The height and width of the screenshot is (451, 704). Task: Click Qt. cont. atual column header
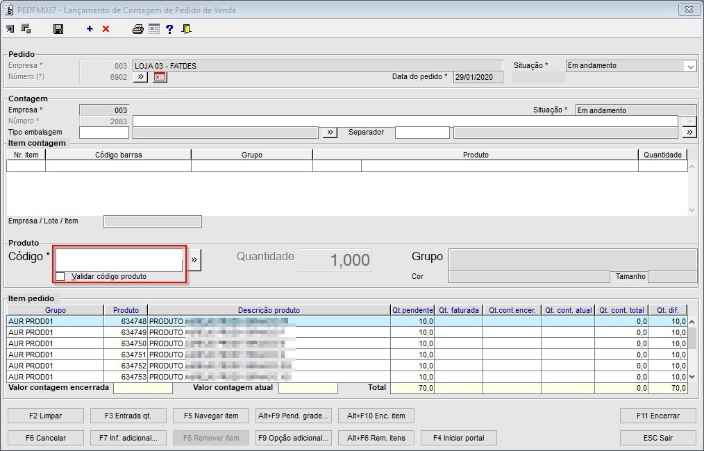(568, 310)
